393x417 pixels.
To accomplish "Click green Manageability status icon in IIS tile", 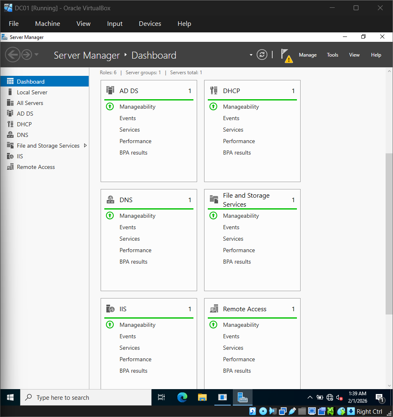I will pyautogui.click(x=110, y=325).
